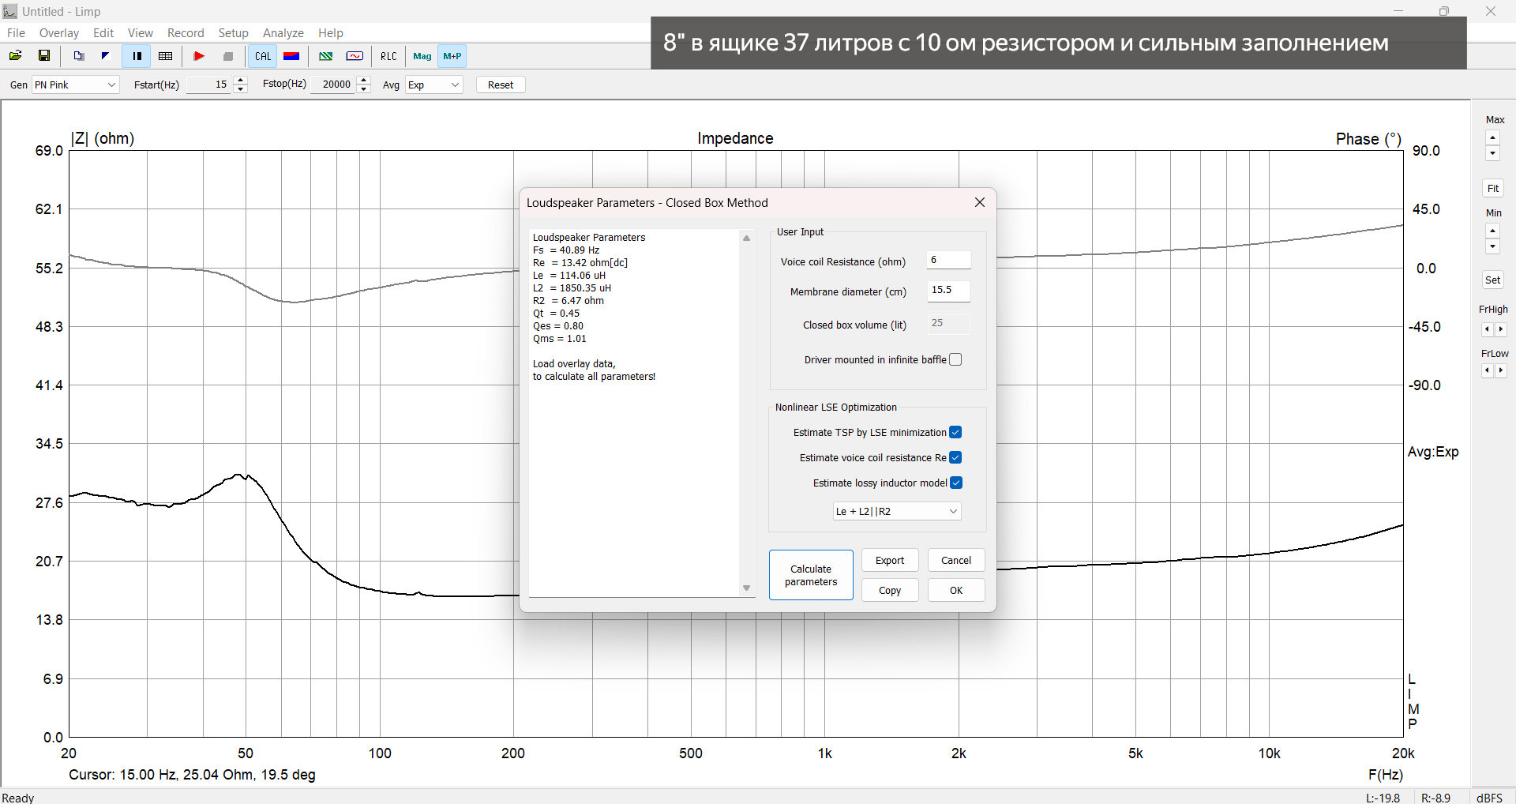1516x804 pixels.
Task: Save the file with the floppy disk icon
Action: [44, 56]
